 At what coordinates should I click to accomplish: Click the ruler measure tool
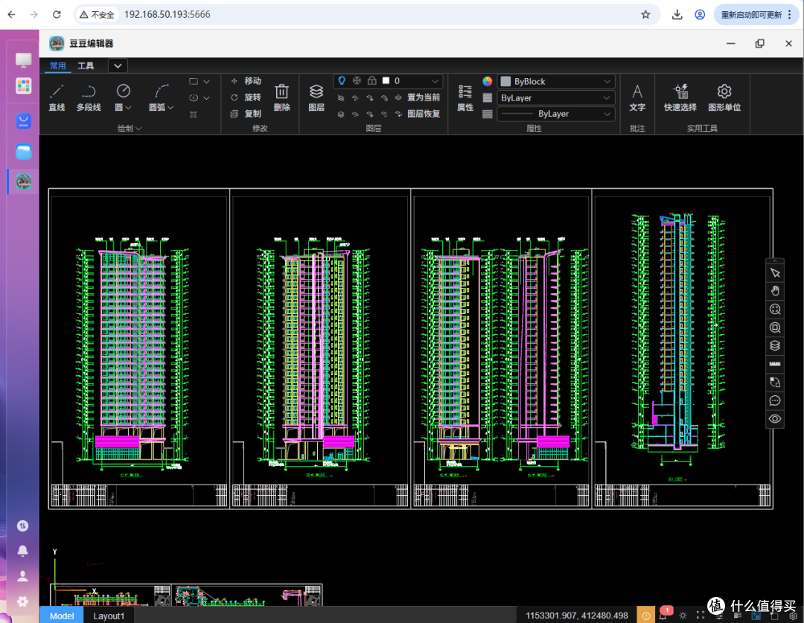(x=775, y=363)
